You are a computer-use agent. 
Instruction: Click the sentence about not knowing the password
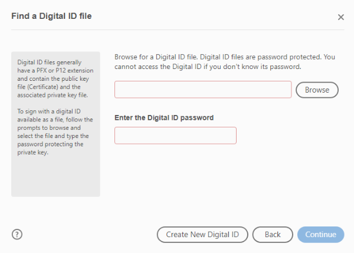(208, 67)
